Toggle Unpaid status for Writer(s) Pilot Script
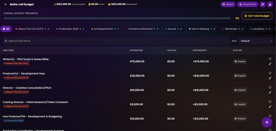The width and height of the screenshot is (276, 131). pyautogui.click(x=240, y=62)
